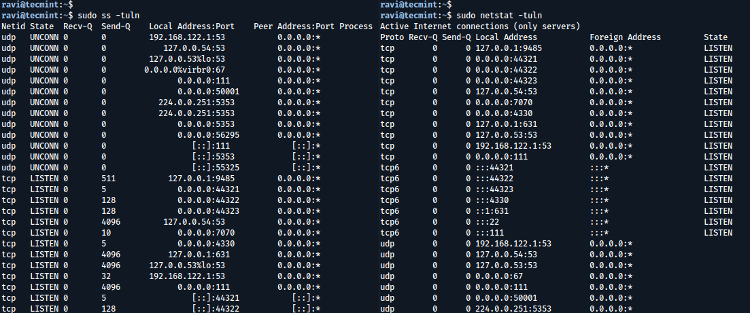The width and height of the screenshot is (750, 313).
Task: Select the Netid column header
Action: [x=13, y=26]
